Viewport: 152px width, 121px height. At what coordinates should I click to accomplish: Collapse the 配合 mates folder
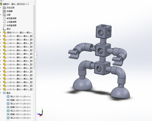(1, 93)
